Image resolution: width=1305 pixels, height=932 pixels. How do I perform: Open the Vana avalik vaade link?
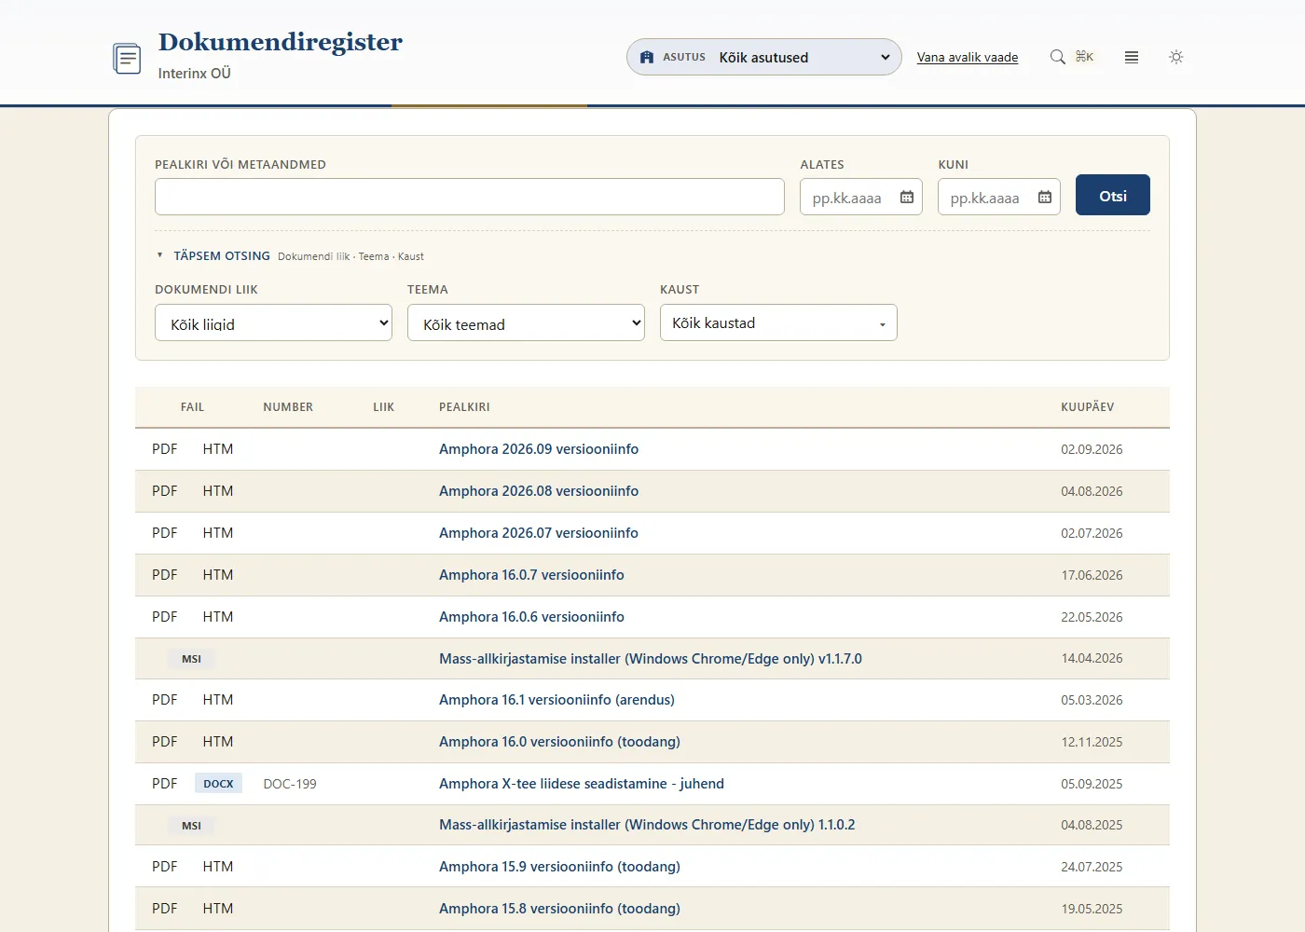click(x=968, y=57)
